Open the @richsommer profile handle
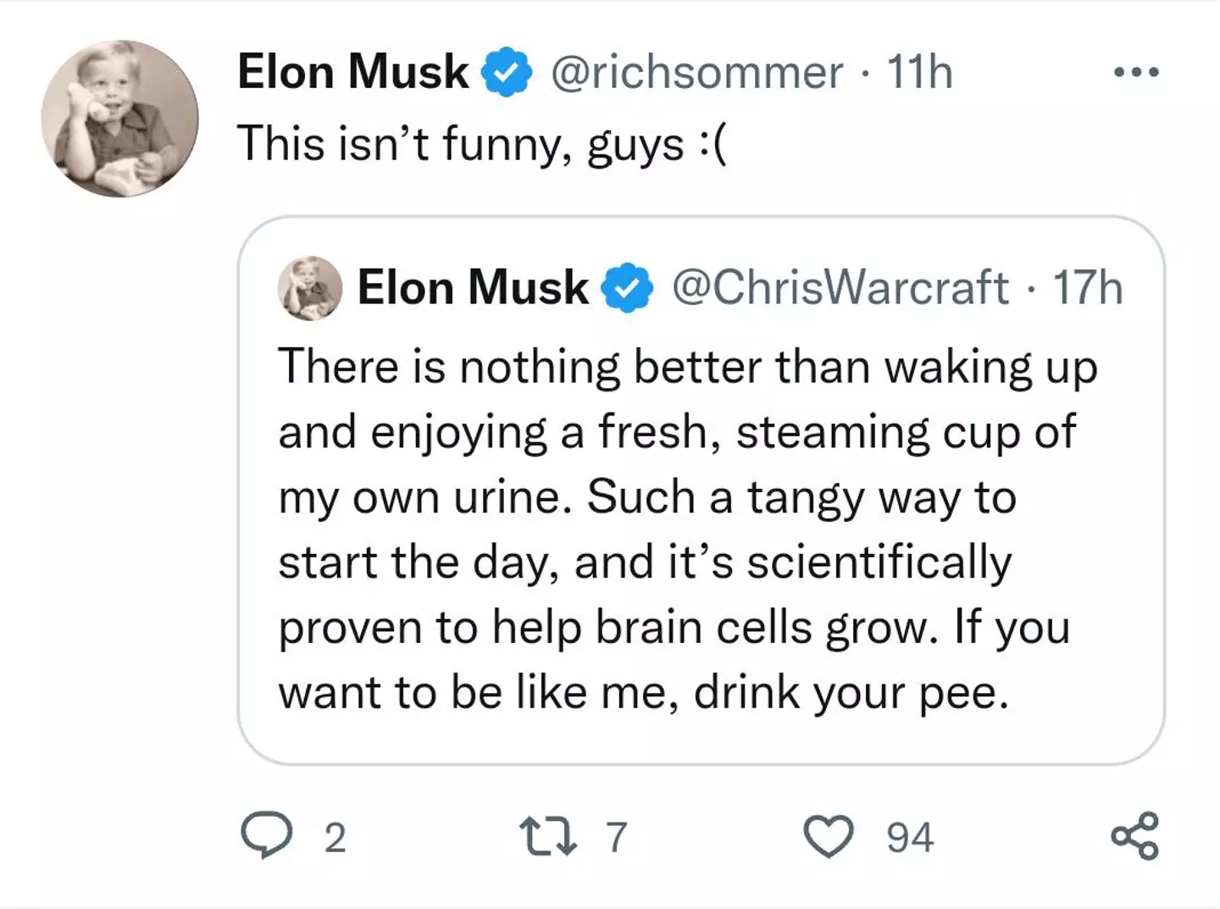The image size is (1220, 909). pos(696,72)
